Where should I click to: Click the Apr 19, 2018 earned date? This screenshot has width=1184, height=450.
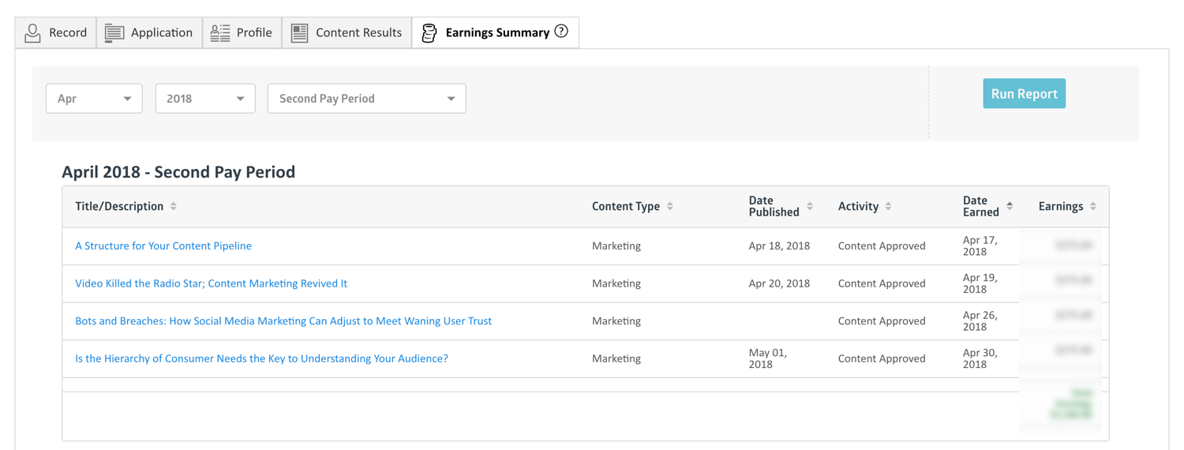coord(980,283)
